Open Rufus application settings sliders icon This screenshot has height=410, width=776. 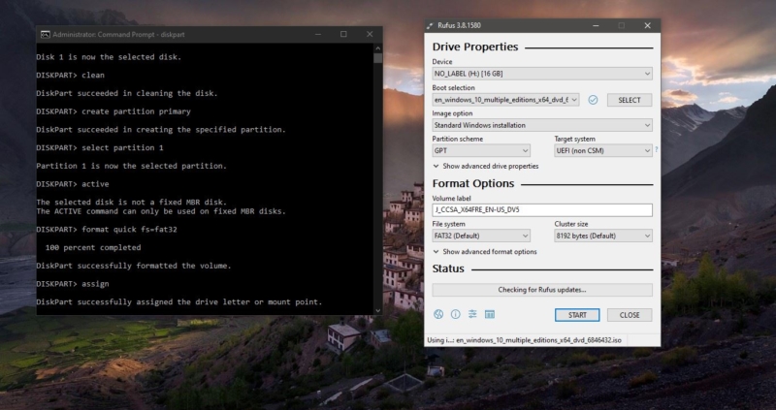[x=472, y=314]
